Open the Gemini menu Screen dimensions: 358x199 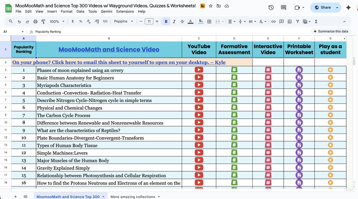click(x=107, y=11)
